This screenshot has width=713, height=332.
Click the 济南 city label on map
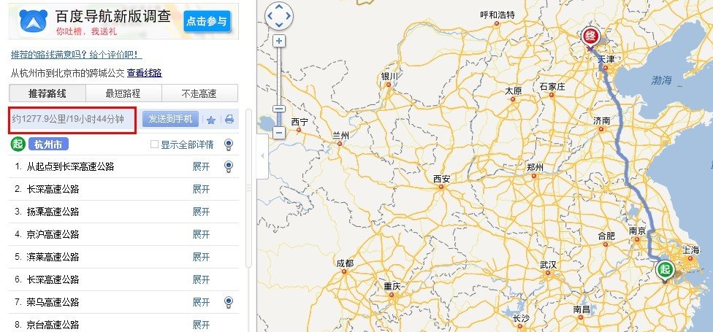(602, 121)
